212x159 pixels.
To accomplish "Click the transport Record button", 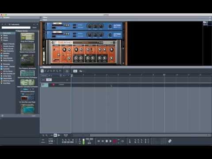I will coord(115,141).
